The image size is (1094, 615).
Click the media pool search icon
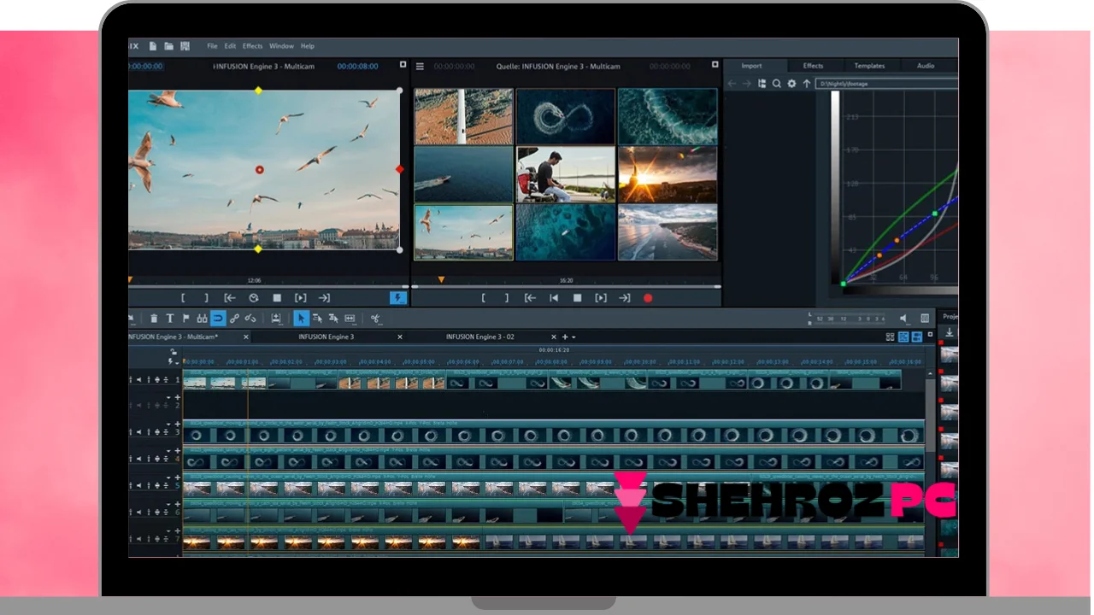click(776, 84)
